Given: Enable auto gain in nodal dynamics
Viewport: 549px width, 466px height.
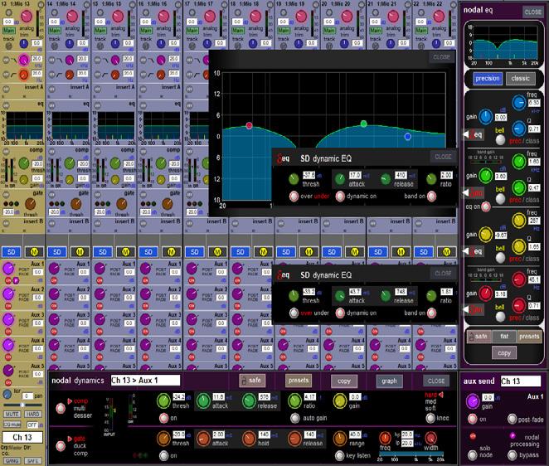Looking at the screenshot, I should click(295, 418).
